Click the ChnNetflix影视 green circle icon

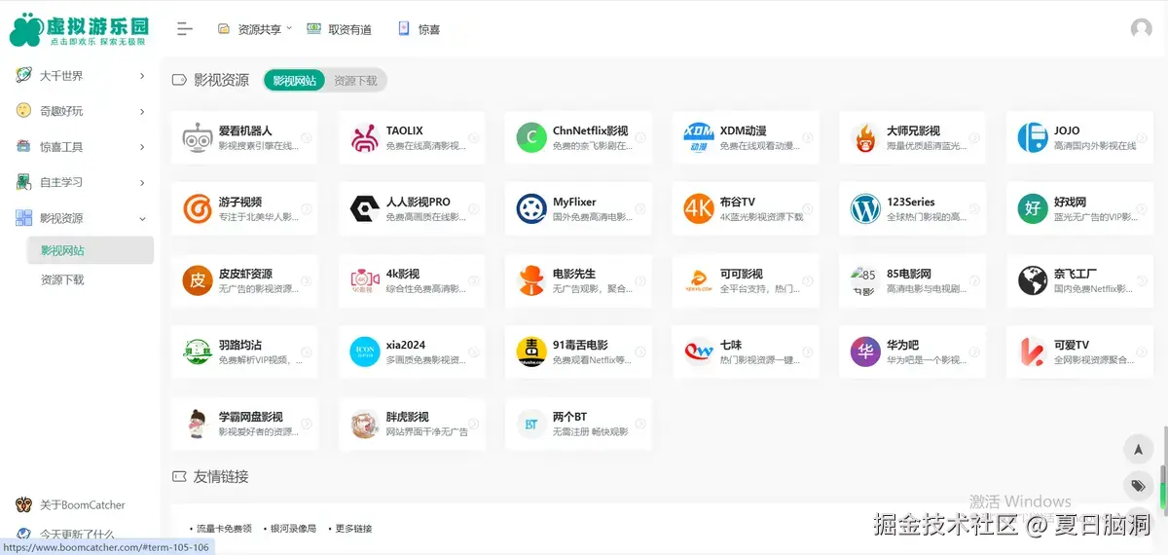[531, 137]
